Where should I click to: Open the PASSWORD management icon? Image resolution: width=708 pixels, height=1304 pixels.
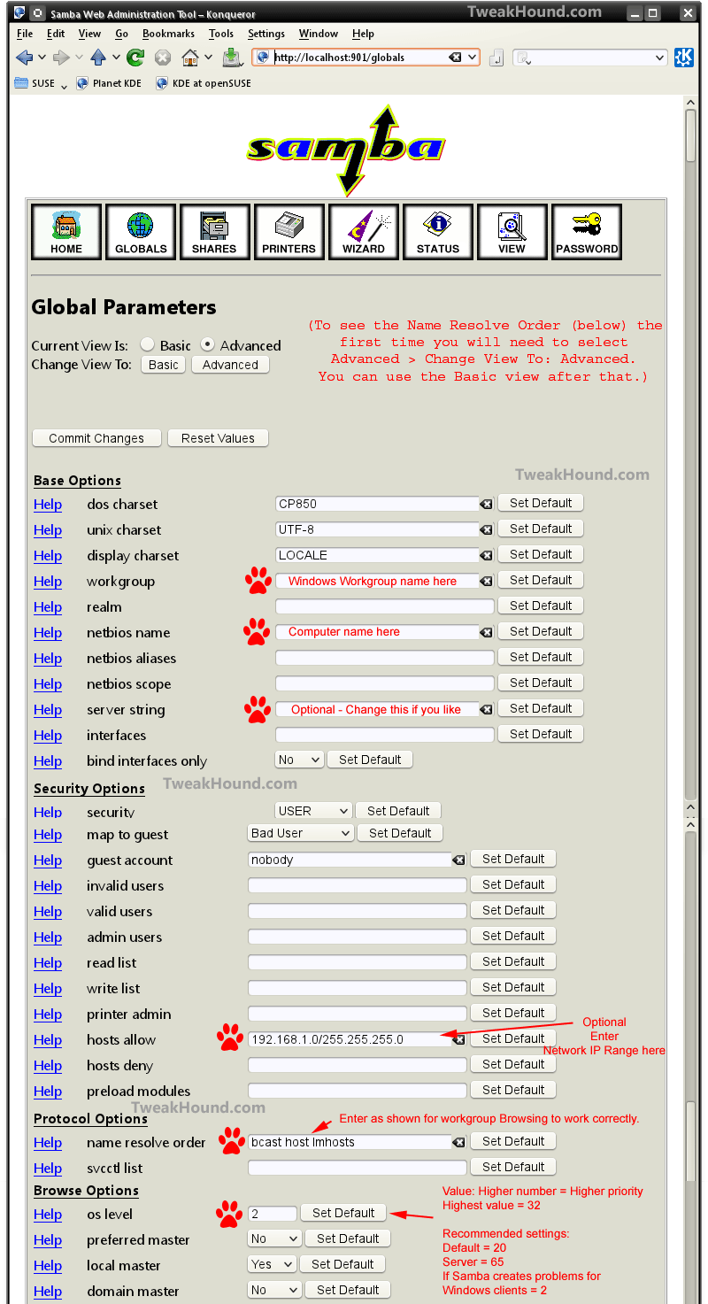[x=587, y=232]
